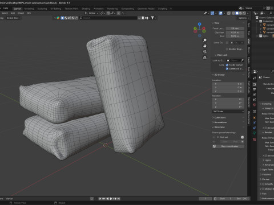Click the play animation button
Image resolution: width=274 pixels, height=205 pixels.
(111, 199)
